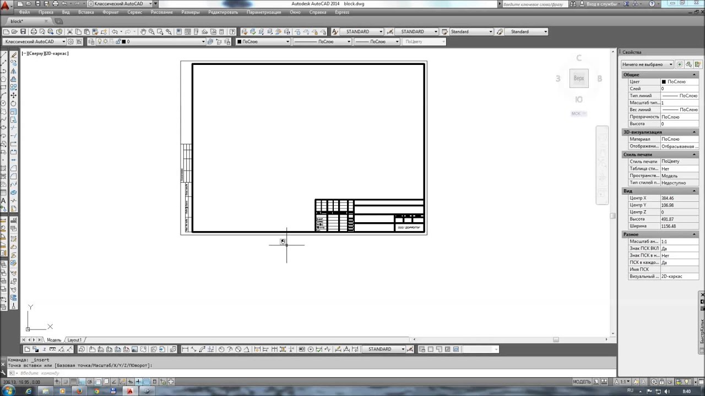Click the layer 0 color swatch in Layers toolbar
The height and width of the screenshot is (396, 705).
[x=124, y=42]
